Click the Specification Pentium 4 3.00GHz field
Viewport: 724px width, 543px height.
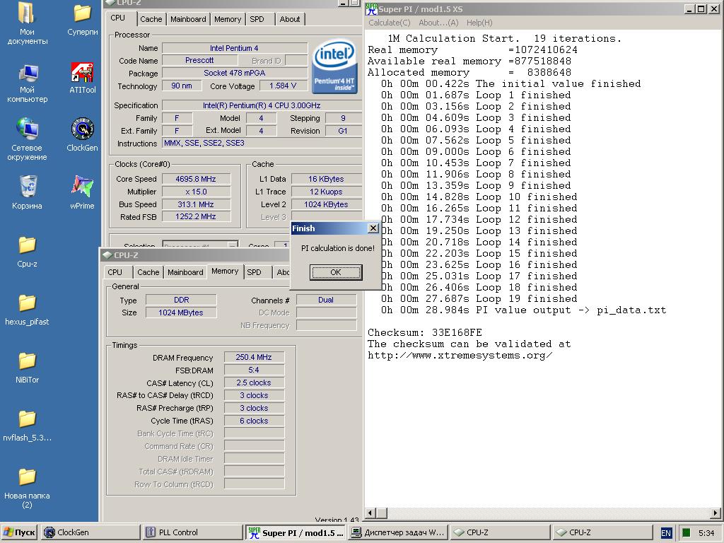262,105
